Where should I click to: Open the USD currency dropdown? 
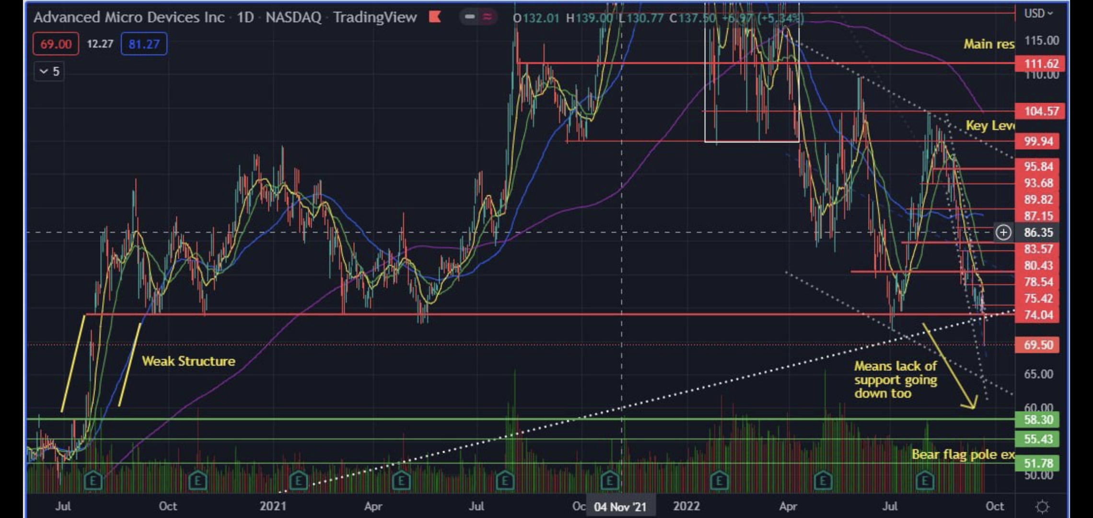pos(1038,13)
